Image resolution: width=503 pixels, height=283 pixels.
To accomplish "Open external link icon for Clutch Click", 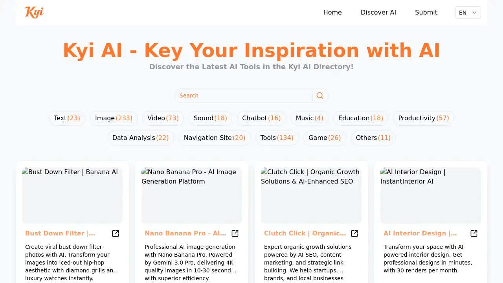I will pos(354,233).
